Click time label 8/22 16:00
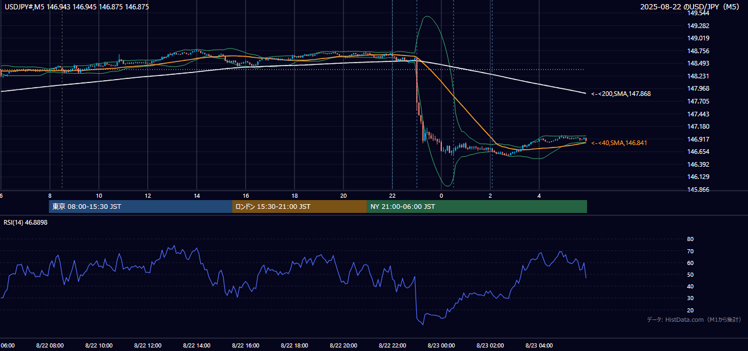The image size is (748, 351). 245,346
